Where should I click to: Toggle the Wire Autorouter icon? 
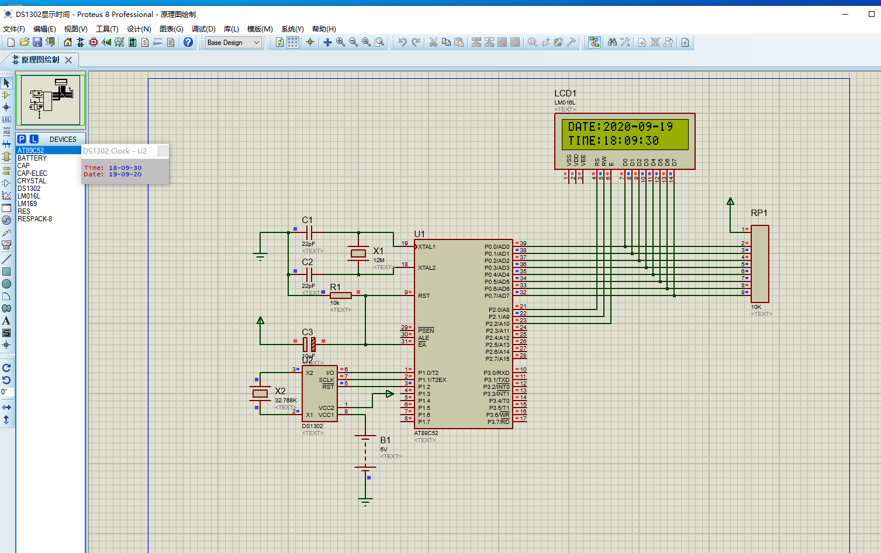click(595, 42)
